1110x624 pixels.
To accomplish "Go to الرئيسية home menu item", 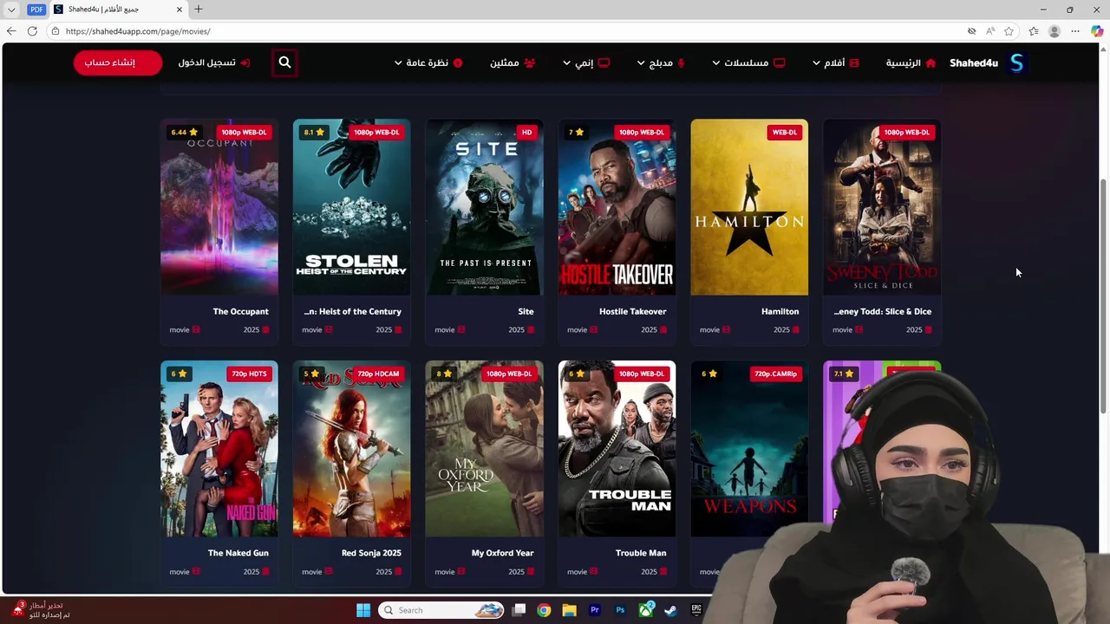I will click(911, 62).
